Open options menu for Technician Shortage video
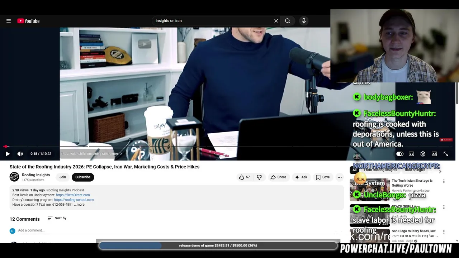The image size is (459, 258). [x=444, y=181]
